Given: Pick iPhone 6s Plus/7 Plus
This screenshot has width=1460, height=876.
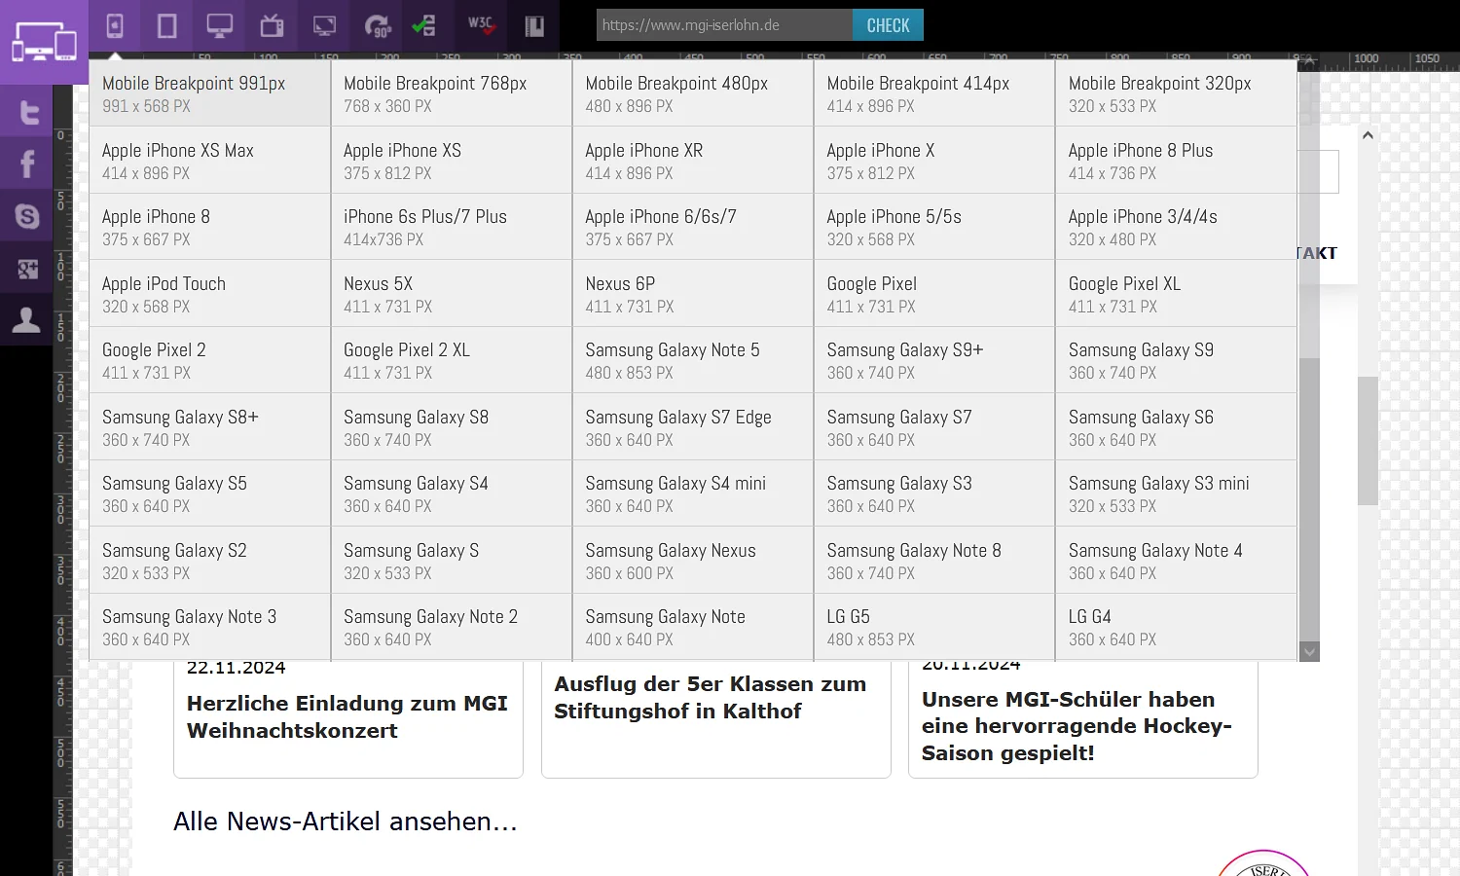Looking at the screenshot, I should tap(452, 227).
